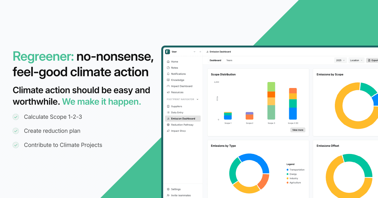This screenshot has height=198, width=378.
Task: Click the Transportation legend color dot
Action: click(288, 170)
